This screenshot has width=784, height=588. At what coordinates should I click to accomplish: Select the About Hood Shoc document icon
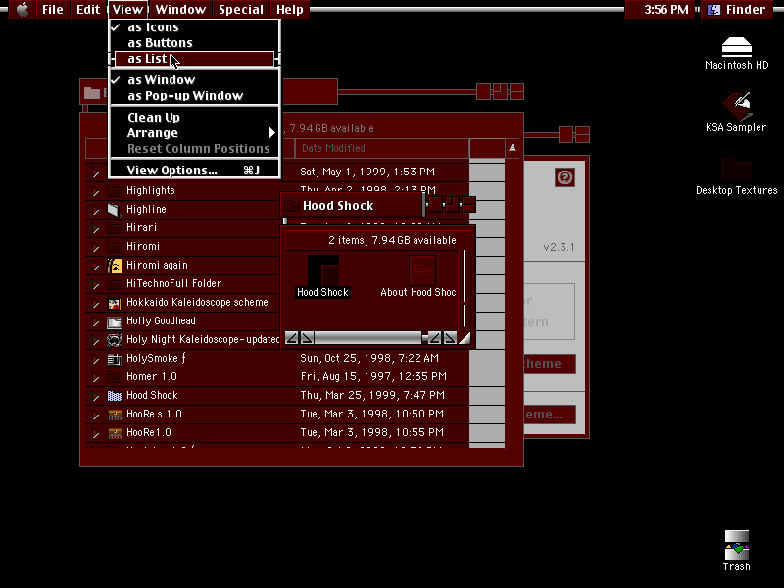coord(422,270)
